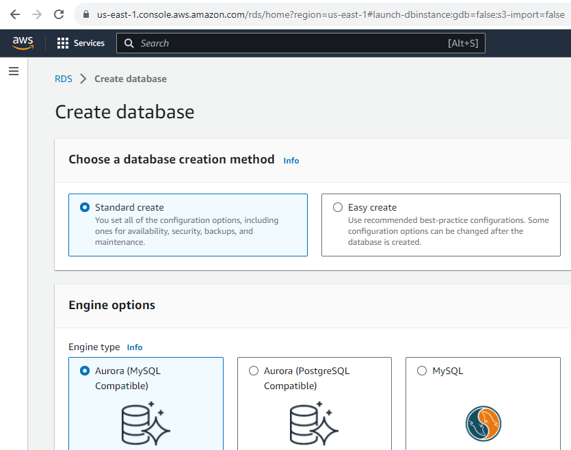Choose the MySQL engine radio button

click(x=422, y=371)
